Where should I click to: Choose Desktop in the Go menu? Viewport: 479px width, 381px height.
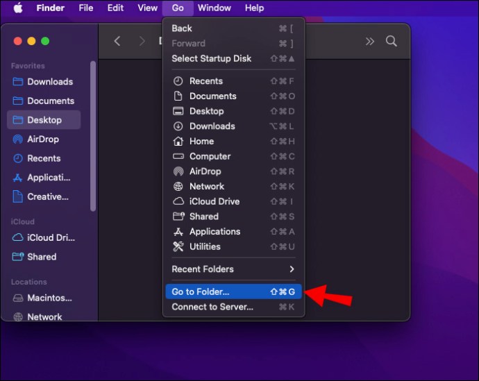tap(234, 111)
